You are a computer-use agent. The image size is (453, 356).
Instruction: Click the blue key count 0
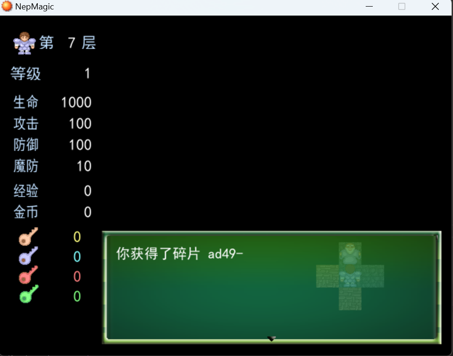pyautogui.click(x=77, y=256)
